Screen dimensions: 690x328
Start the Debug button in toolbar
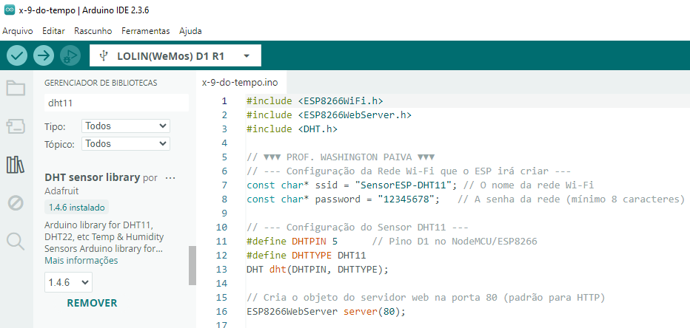pyautogui.click(x=70, y=55)
